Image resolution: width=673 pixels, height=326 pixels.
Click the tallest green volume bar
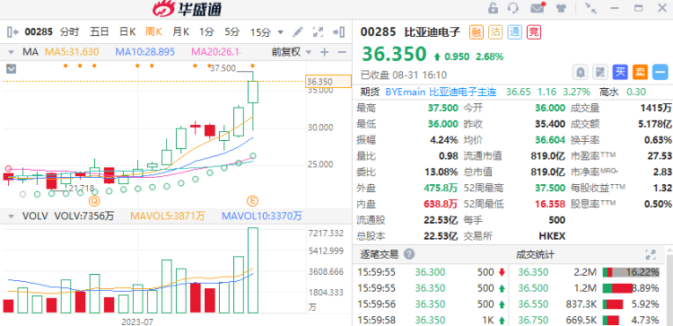pyautogui.click(x=253, y=270)
